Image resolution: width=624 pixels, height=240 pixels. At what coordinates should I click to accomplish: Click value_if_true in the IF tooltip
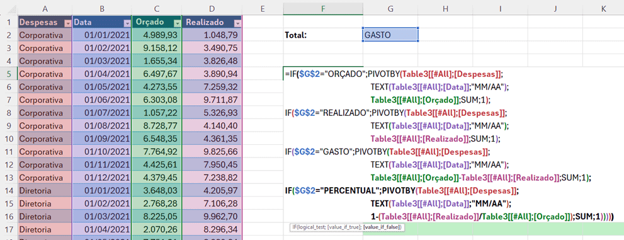point(344,227)
